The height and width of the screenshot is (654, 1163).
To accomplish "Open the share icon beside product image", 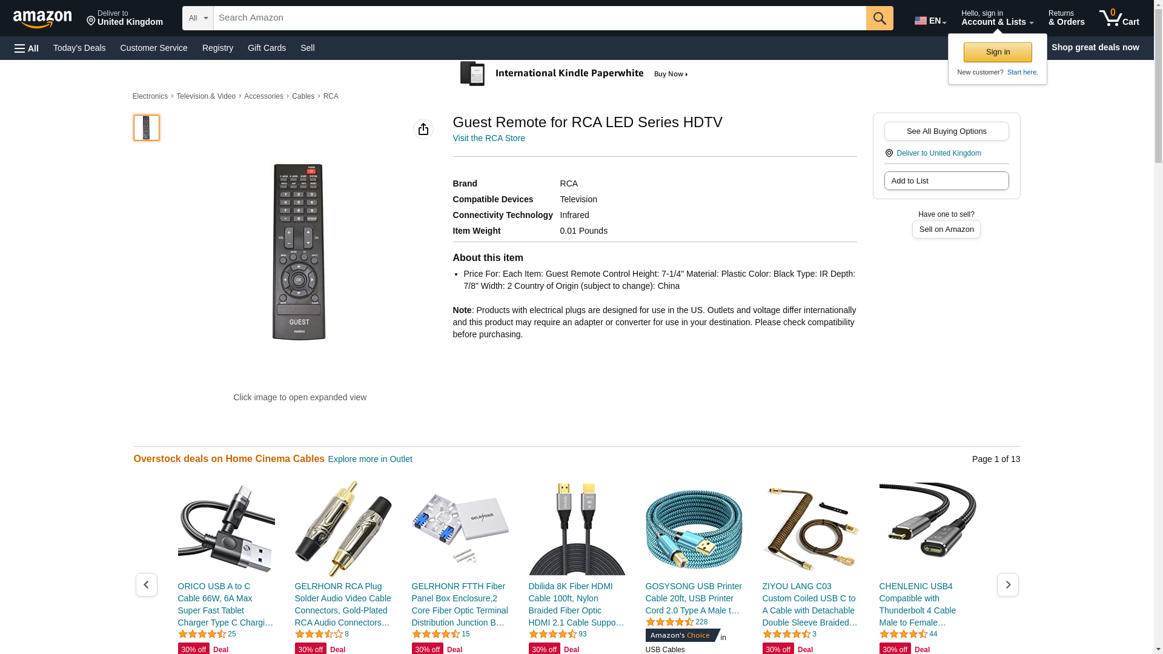I will point(423,129).
